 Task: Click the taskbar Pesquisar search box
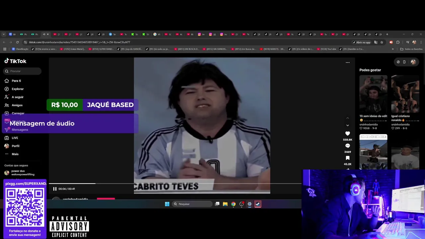click(x=192, y=204)
